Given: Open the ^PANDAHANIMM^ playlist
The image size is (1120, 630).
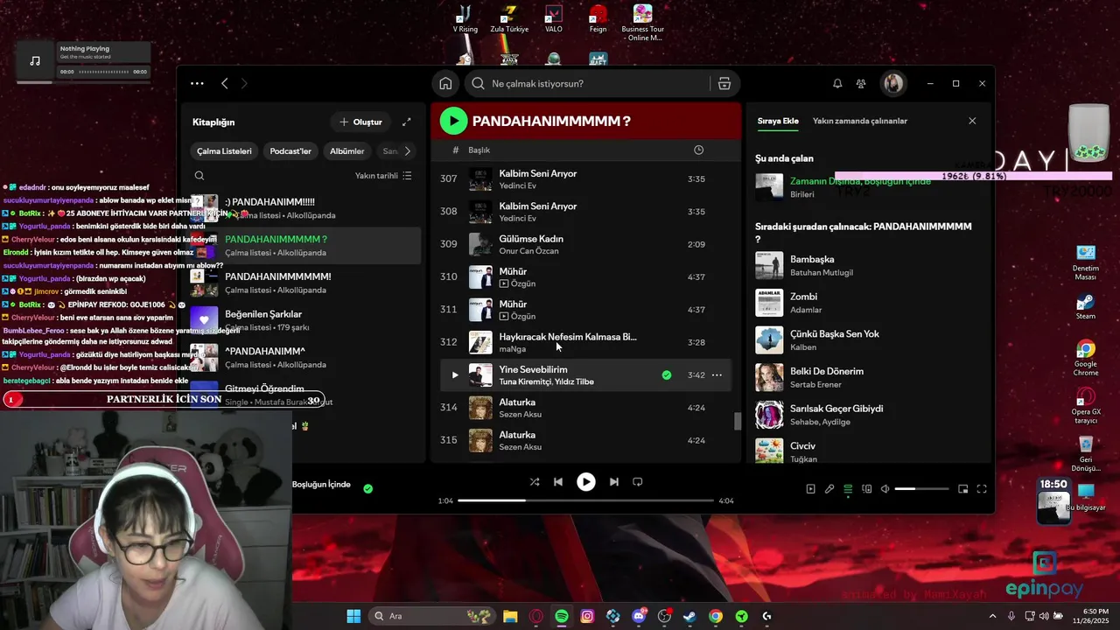Looking at the screenshot, I should (304, 357).
